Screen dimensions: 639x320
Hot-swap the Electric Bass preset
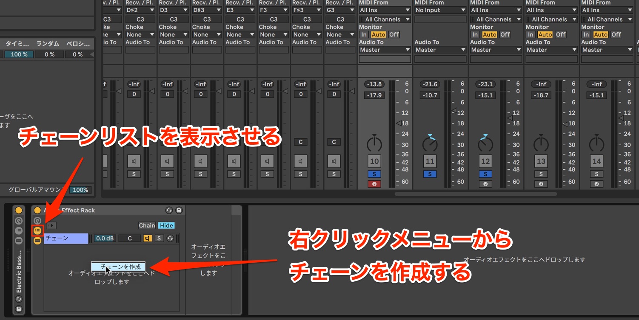tap(19, 299)
